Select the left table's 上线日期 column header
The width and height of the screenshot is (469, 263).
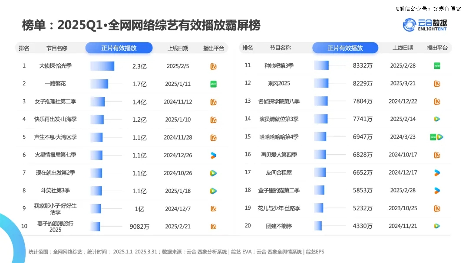tap(178, 49)
